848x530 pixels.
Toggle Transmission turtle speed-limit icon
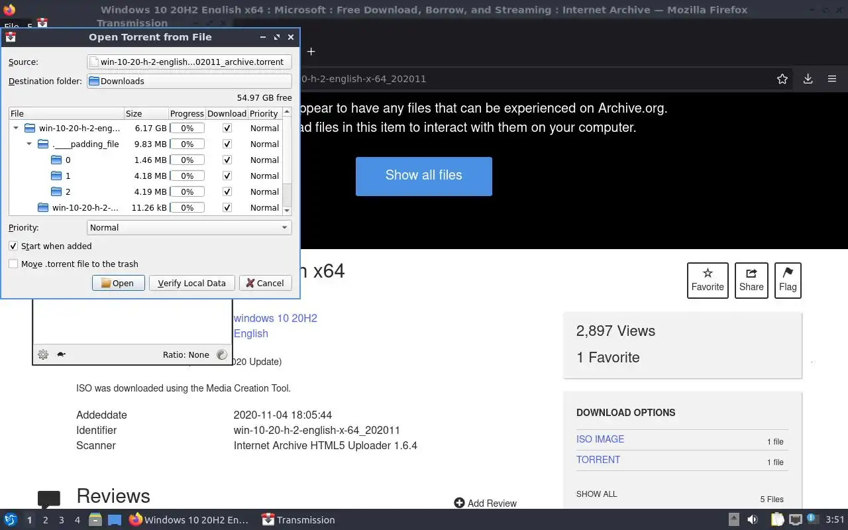pos(61,354)
